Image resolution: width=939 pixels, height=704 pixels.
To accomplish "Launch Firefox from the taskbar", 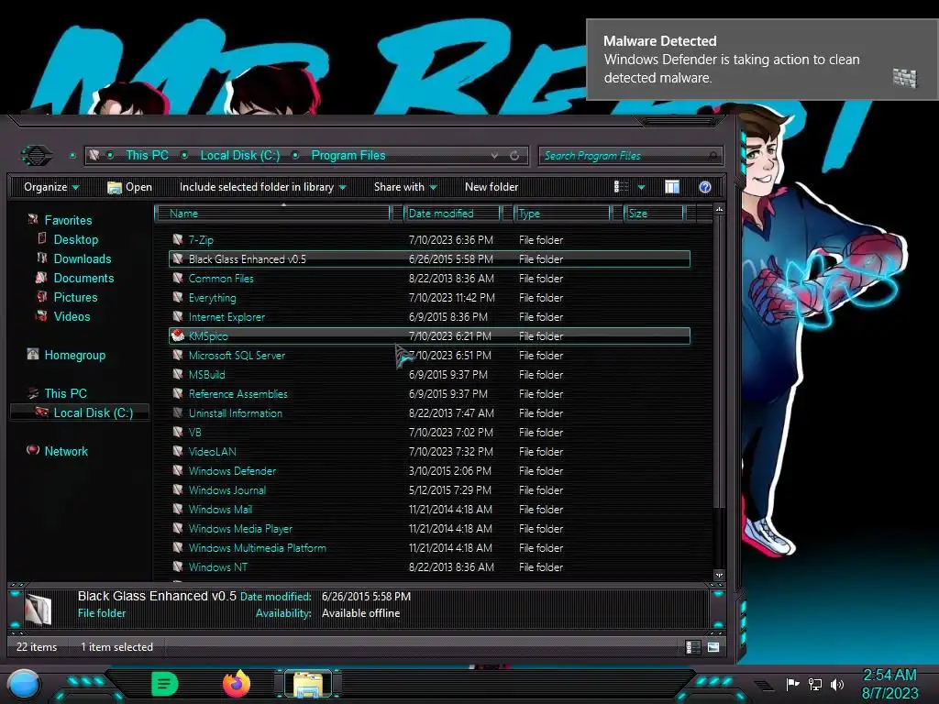I will click(x=237, y=684).
